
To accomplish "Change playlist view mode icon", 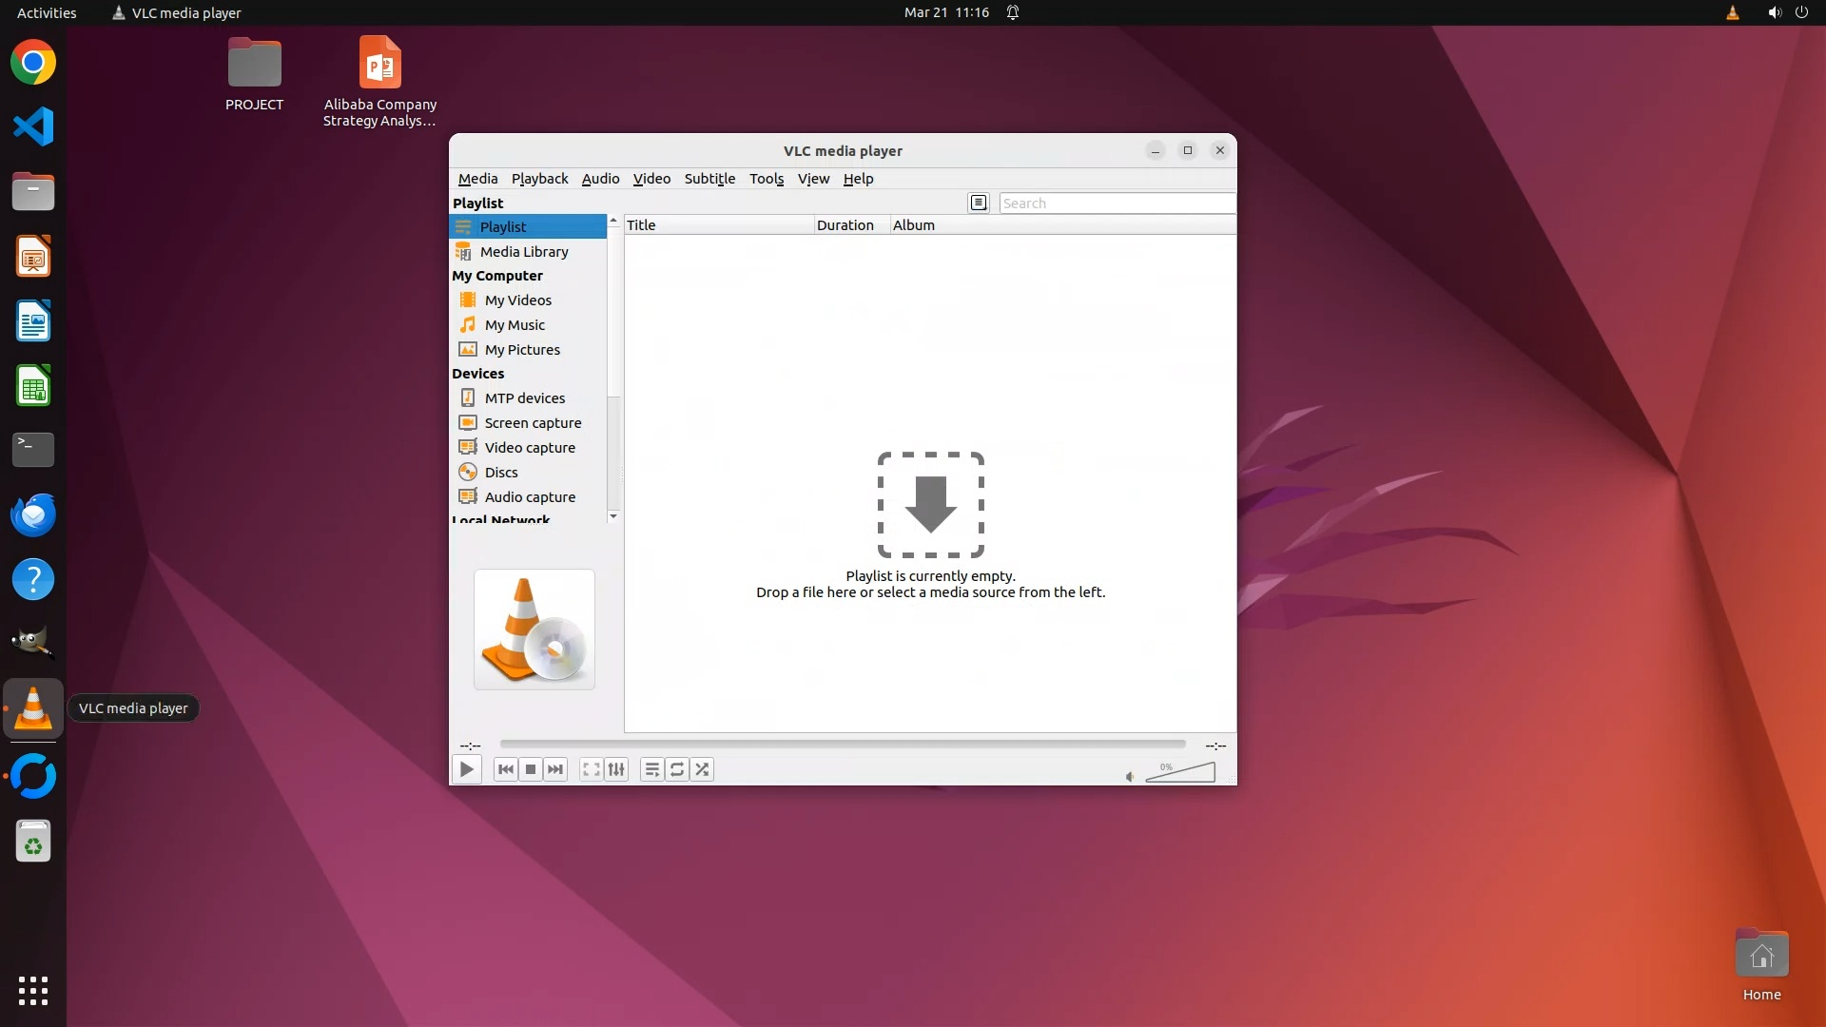I will tap(979, 203).
